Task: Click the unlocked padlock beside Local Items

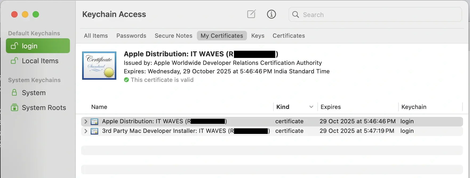Action: tap(14, 61)
